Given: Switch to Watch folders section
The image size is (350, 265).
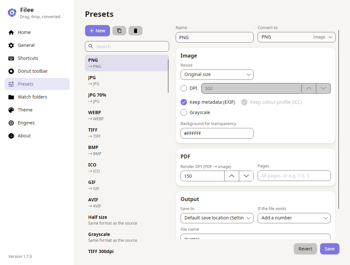Looking at the screenshot, I should click(37, 97).
